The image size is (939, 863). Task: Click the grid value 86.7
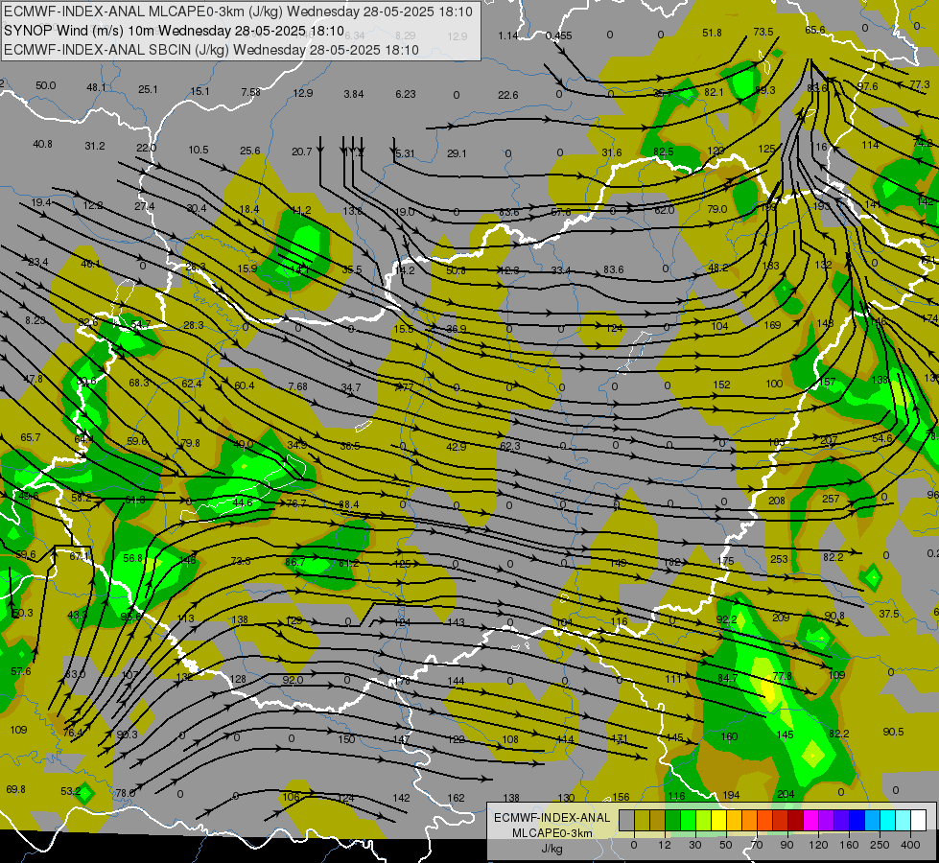(x=295, y=562)
